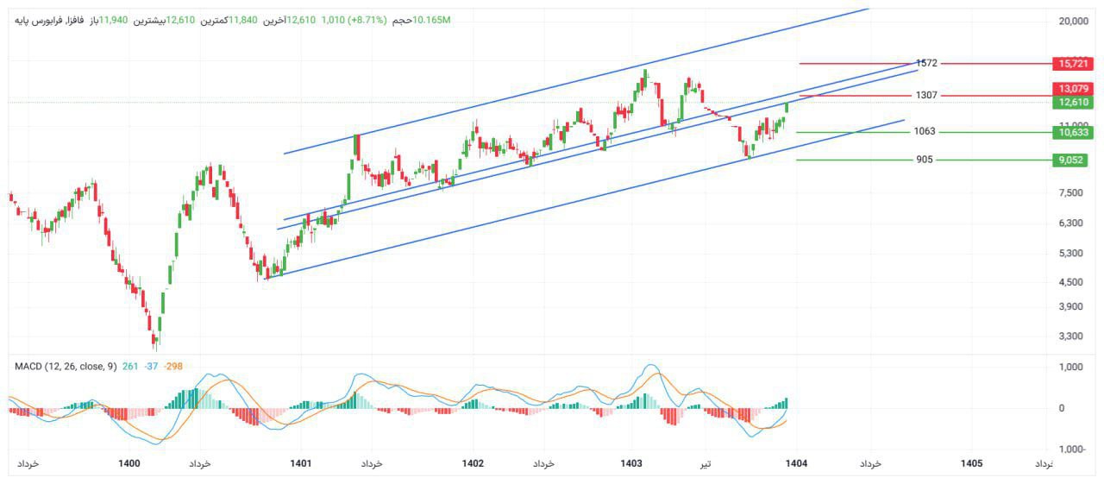This screenshot has height=484, width=1104.
Task: Click the فافزا symbol name in header
Action: pos(72,20)
